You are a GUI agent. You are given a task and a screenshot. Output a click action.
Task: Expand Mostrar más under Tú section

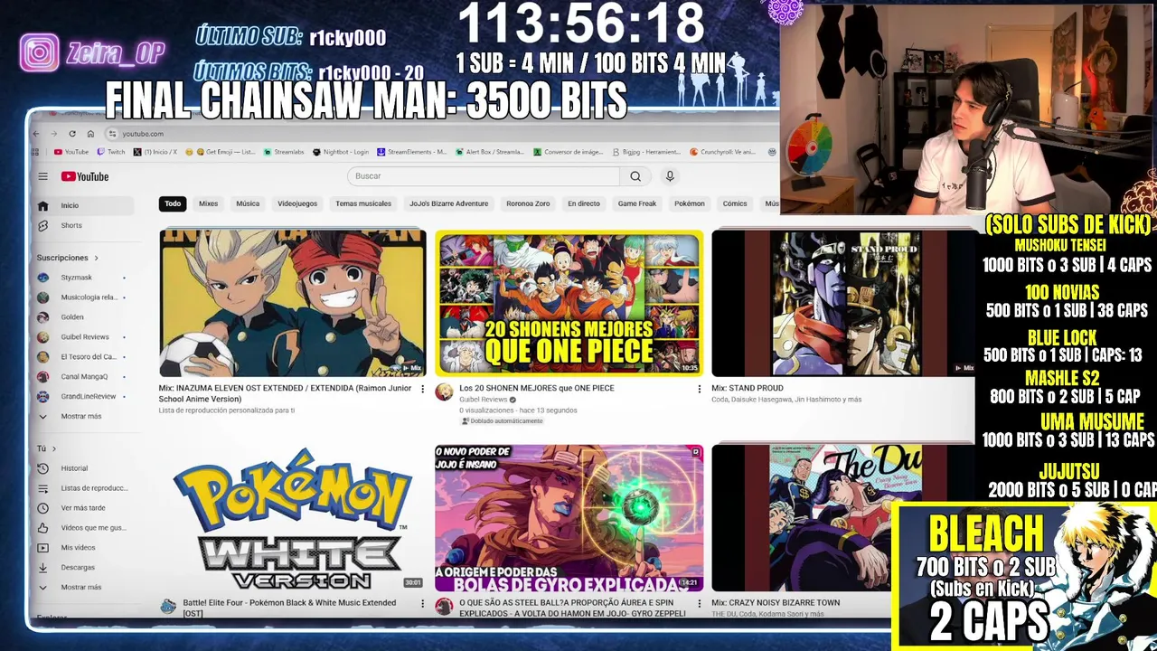(85, 588)
